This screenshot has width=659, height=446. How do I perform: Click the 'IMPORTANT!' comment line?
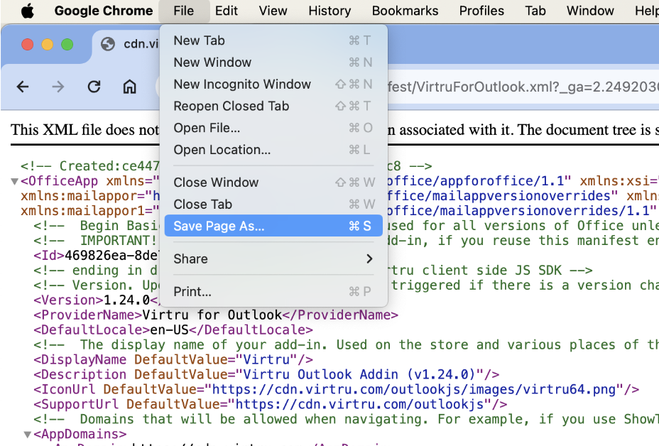tap(96, 241)
